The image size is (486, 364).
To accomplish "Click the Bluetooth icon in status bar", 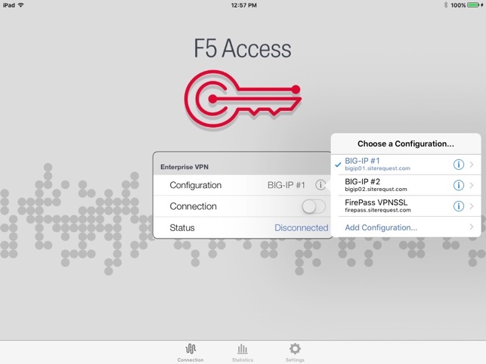I will tap(446, 5).
